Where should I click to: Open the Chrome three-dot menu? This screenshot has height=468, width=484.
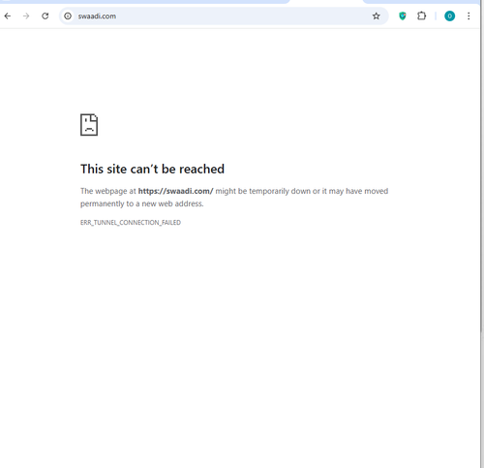point(469,16)
